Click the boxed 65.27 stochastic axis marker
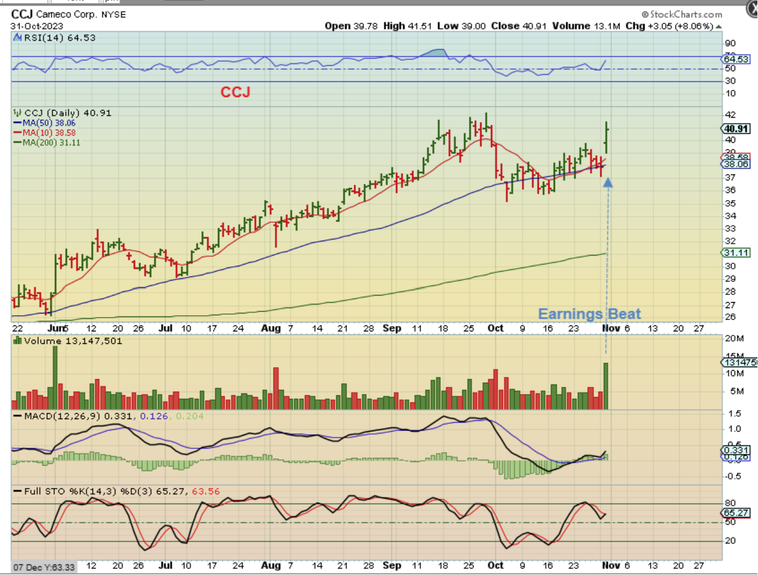This screenshot has height=575, width=758. [736, 512]
